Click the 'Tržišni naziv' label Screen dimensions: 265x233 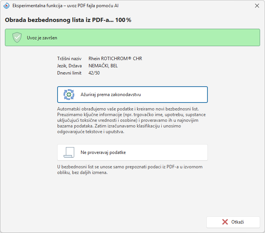[69, 59]
